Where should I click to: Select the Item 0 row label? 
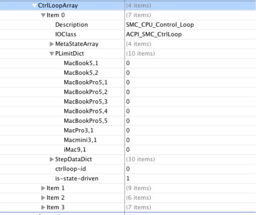point(56,15)
